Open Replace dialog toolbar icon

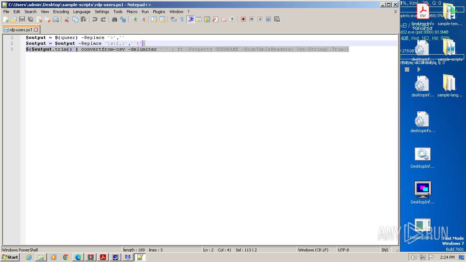(123, 19)
